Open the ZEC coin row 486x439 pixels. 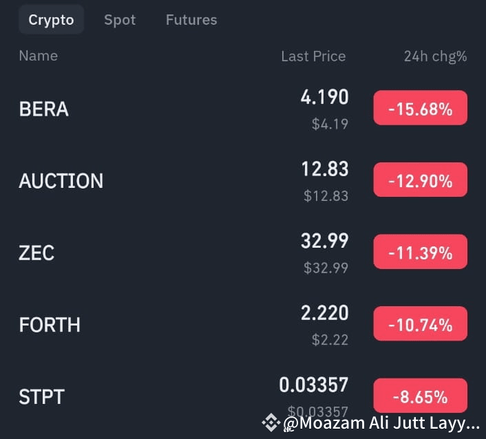point(243,252)
